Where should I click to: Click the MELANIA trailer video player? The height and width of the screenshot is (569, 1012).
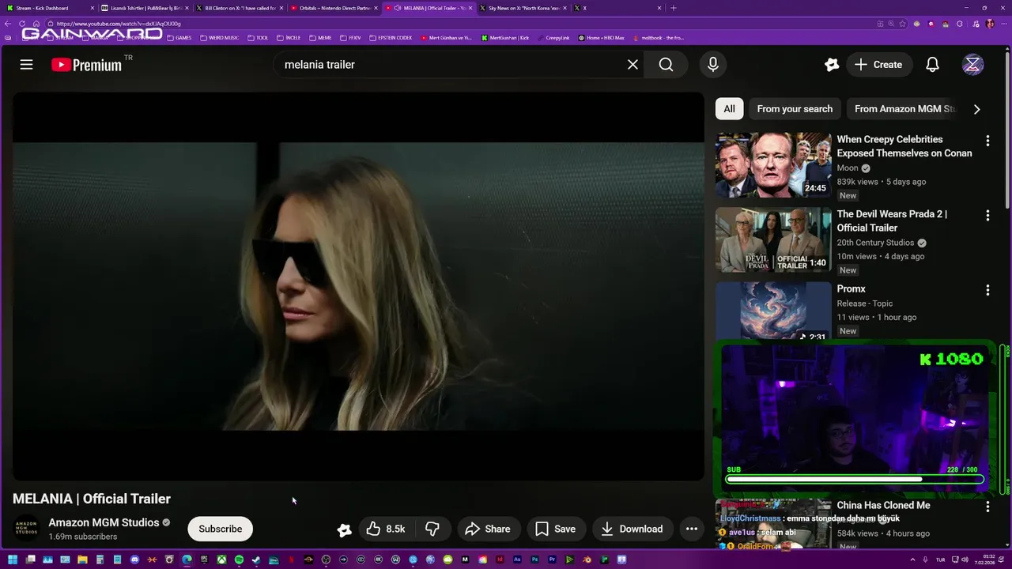358,286
